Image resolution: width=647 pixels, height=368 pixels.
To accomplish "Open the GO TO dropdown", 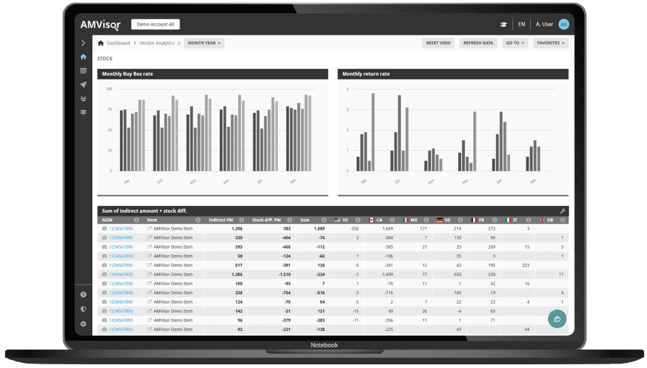I will [x=515, y=43].
